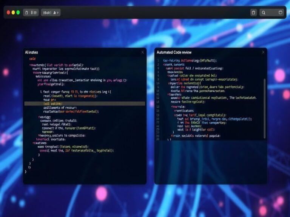Click the Automated Code review panel scrollbar
Image resolution: width=290 pixels, height=217 pixels.
click(x=264, y=108)
